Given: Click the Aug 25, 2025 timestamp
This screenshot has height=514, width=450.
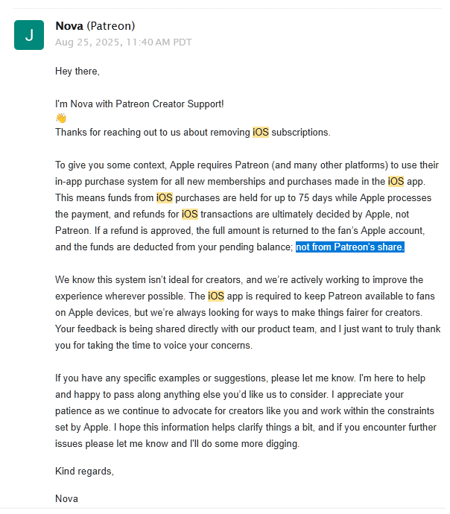Looking at the screenshot, I should click(123, 42).
